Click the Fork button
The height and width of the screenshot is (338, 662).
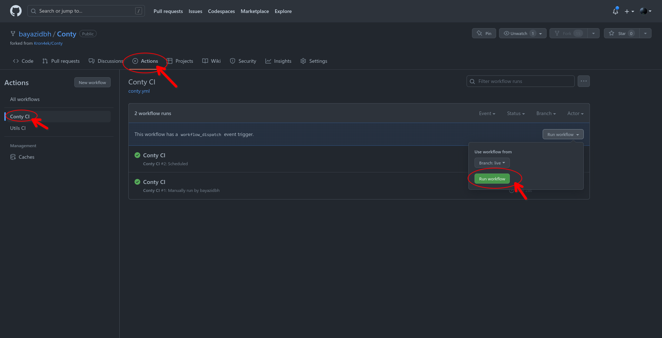click(x=568, y=33)
